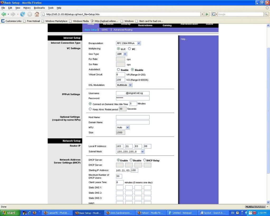This screenshot has width=270, height=216.
Task: Click the McAfee SiteAdvisor status button
Action: 255,207
